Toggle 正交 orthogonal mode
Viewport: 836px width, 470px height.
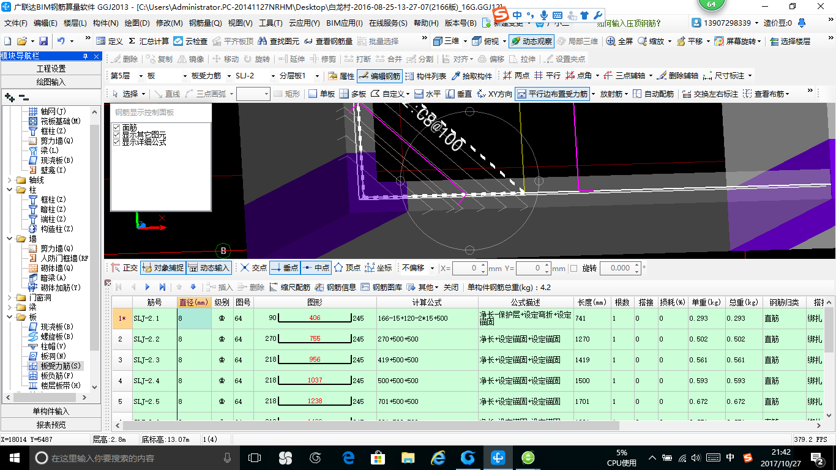click(124, 268)
